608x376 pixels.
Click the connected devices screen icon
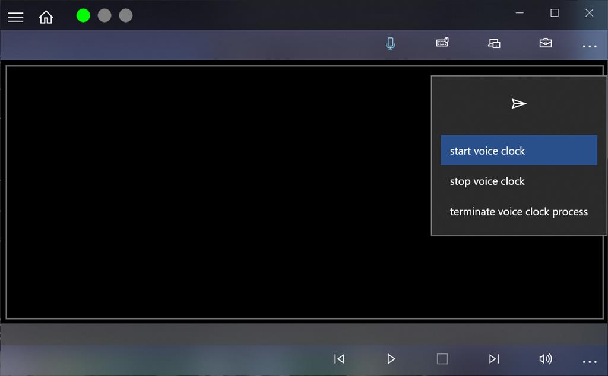[x=494, y=43]
